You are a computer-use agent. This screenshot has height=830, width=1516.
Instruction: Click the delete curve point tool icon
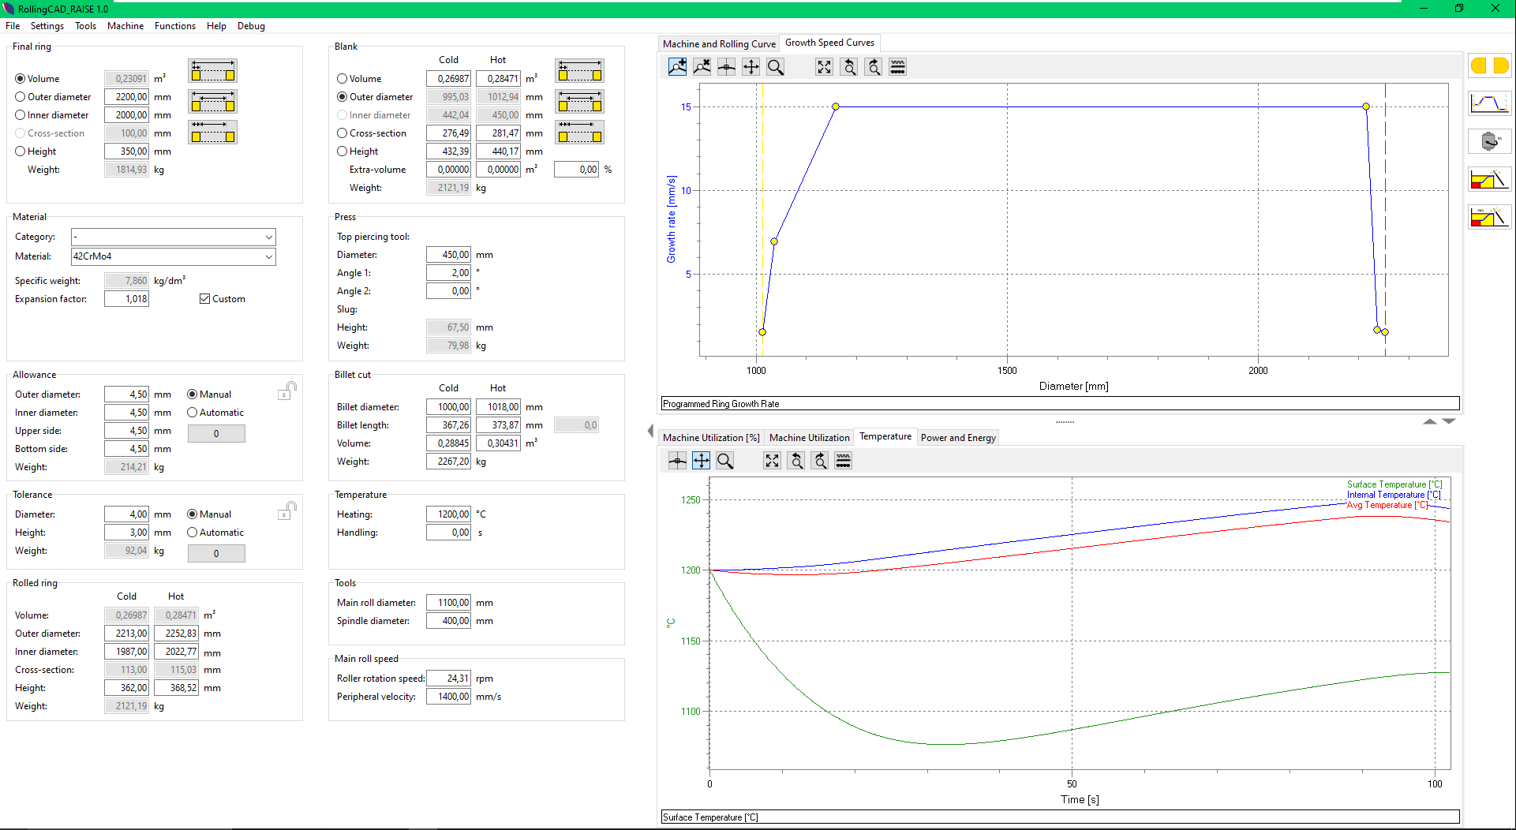(702, 67)
